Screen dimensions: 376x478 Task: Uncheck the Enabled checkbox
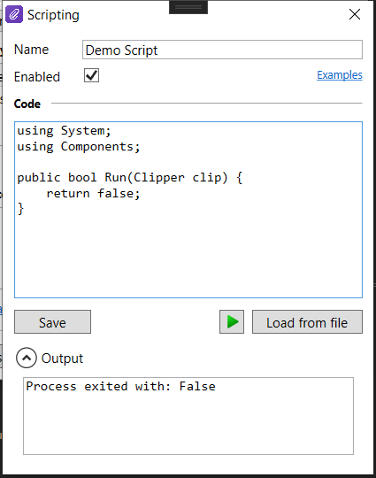tap(91, 75)
